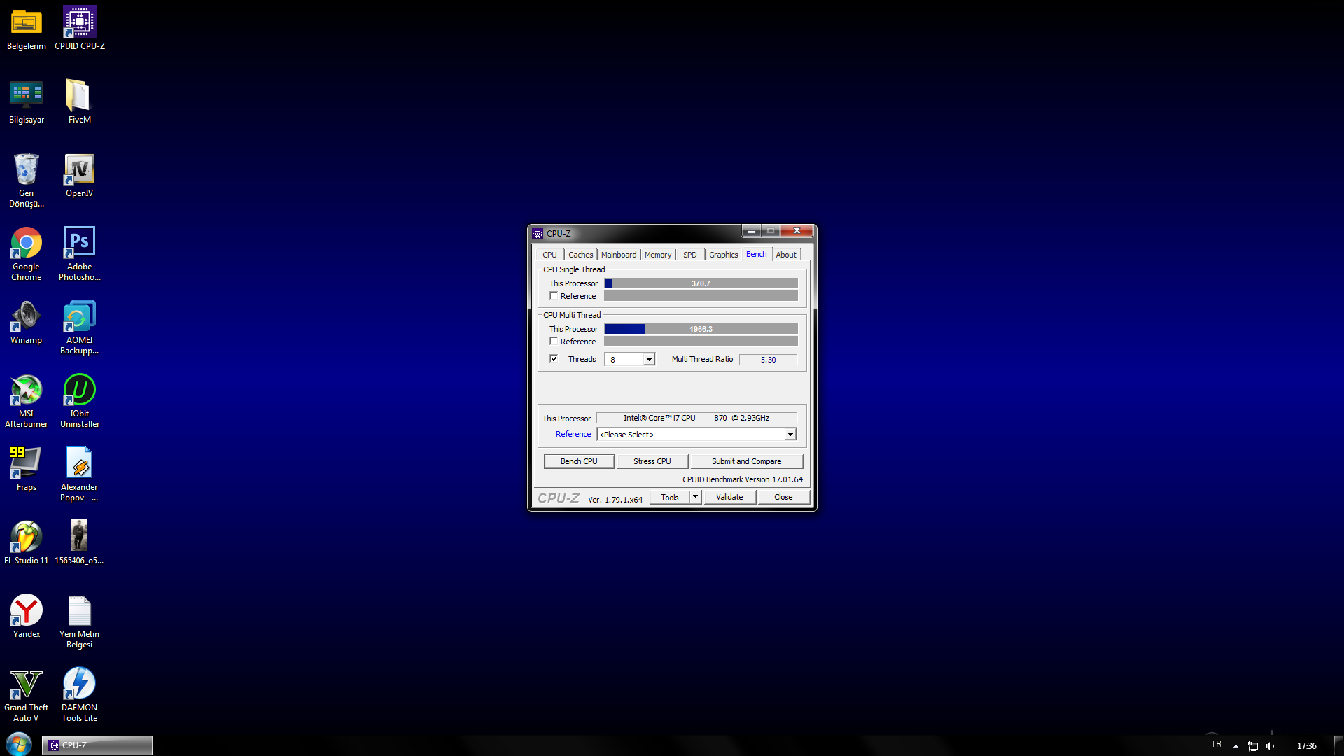Uncheck the Threads checkbox

point(554,359)
